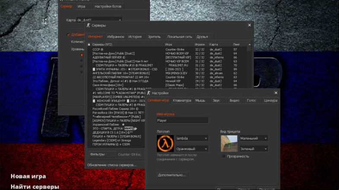Select ЭТО - СПАРТА, ДЕТКА! server row

coord(116,128)
